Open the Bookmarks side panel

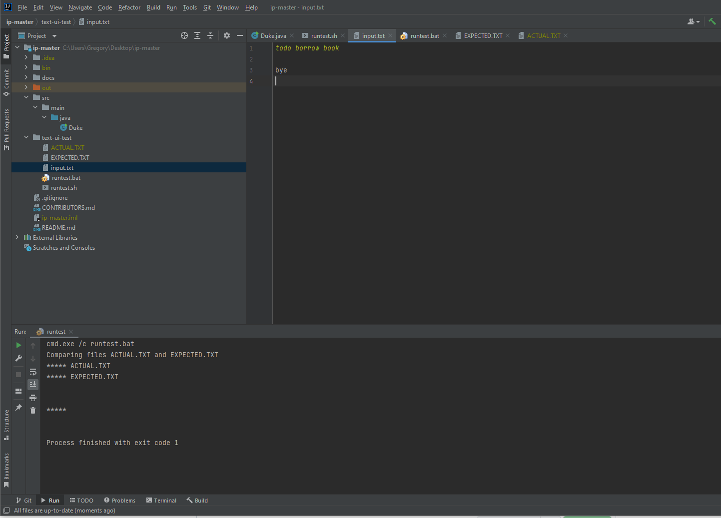[x=6, y=470]
